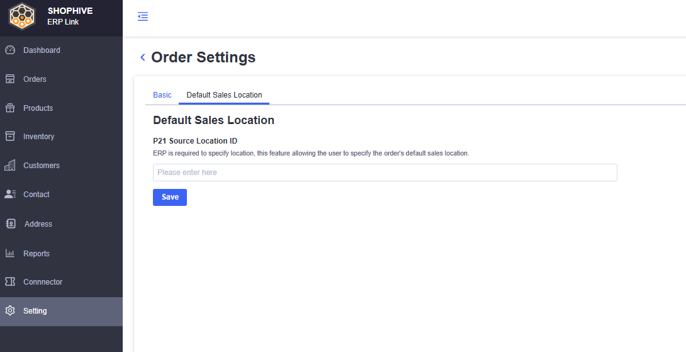Click the Dashboard gauge icon
Viewport: 686px width, 352px height.
tap(10, 50)
